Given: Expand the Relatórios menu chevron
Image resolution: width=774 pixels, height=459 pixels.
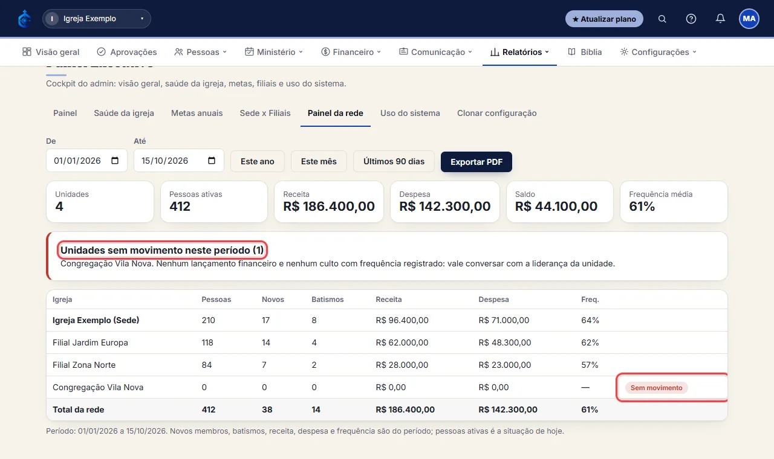Looking at the screenshot, I should coord(547,52).
